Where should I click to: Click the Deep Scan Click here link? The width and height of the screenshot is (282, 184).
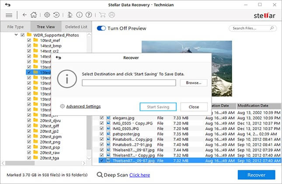point(139,175)
